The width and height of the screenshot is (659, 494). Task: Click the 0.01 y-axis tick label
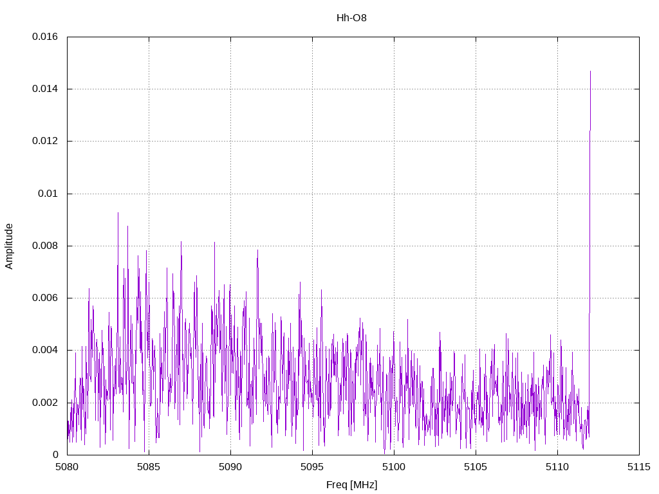48,194
